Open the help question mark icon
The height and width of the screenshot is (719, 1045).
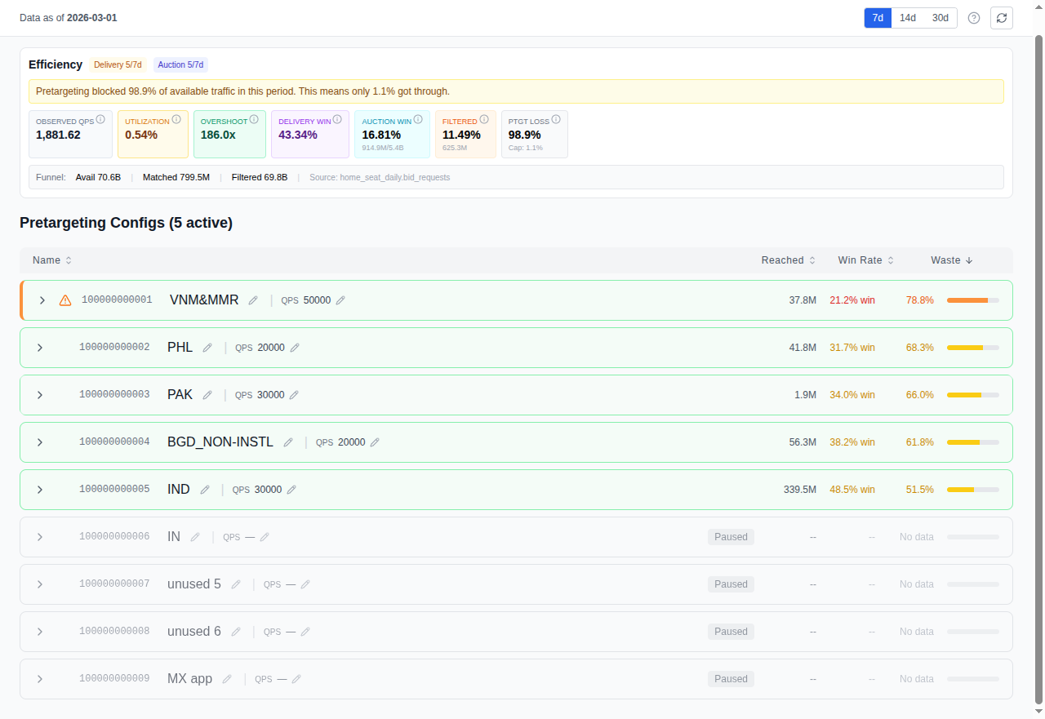pos(973,17)
